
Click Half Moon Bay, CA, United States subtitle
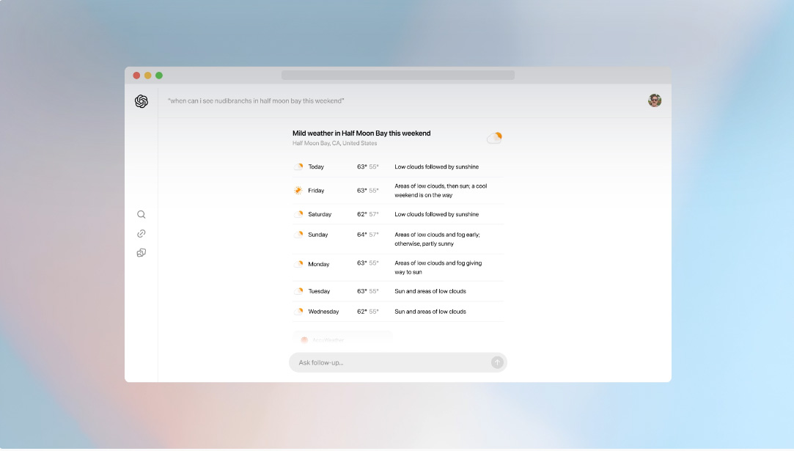(x=335, y=144)
